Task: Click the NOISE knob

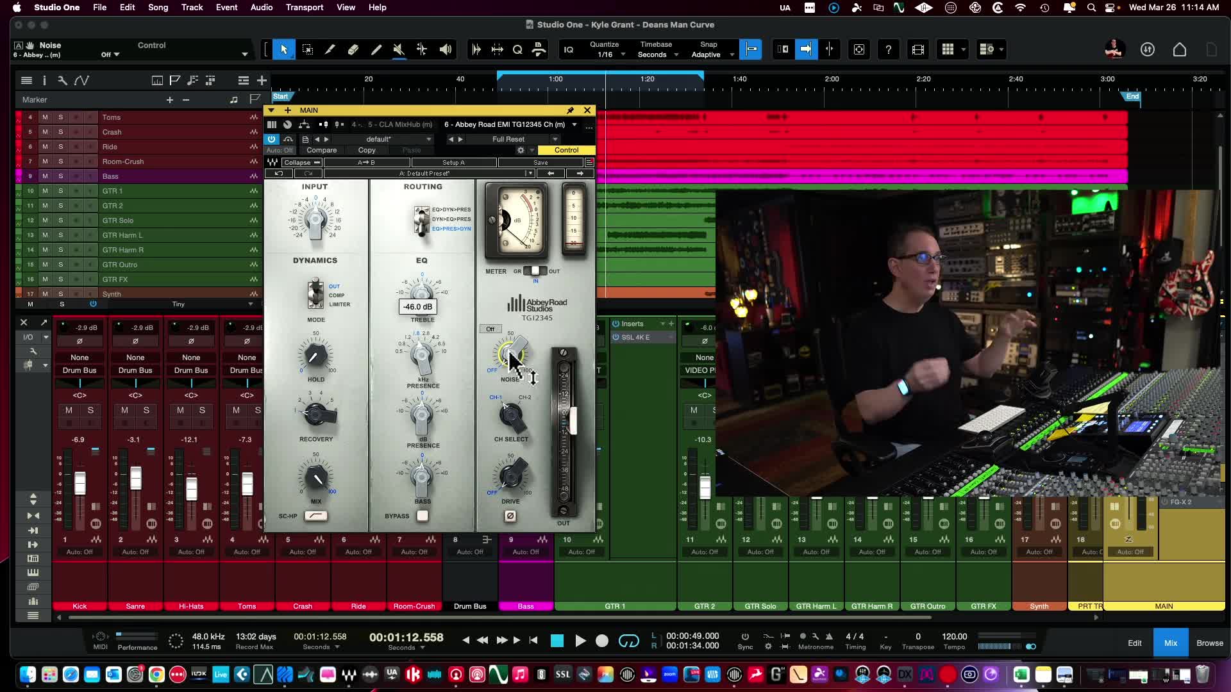Action: (510, 354)
